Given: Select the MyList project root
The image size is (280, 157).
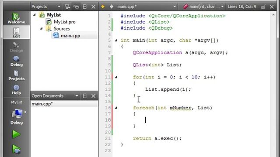Looking at the screenshot, I should 54,15.
